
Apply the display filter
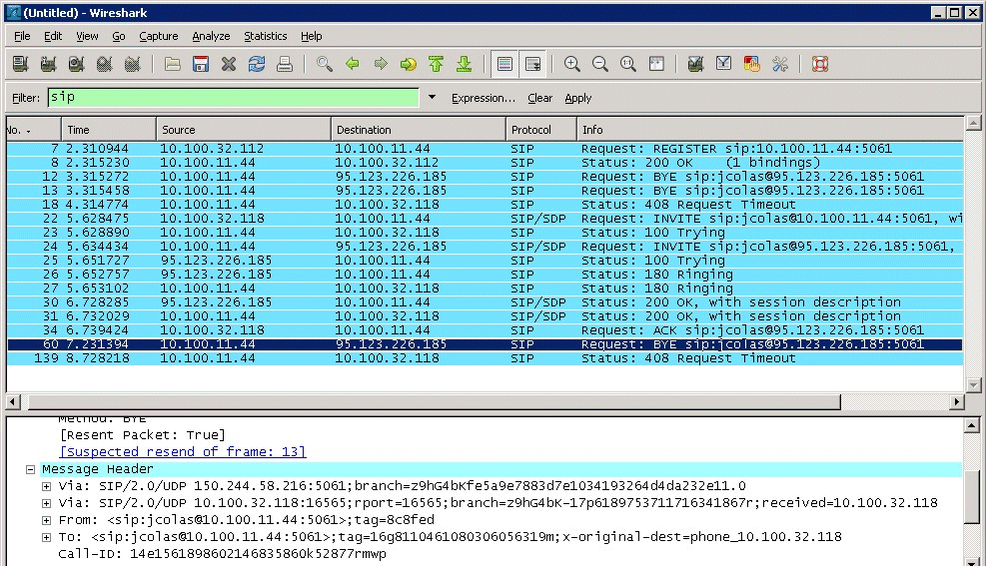point(577,98)
